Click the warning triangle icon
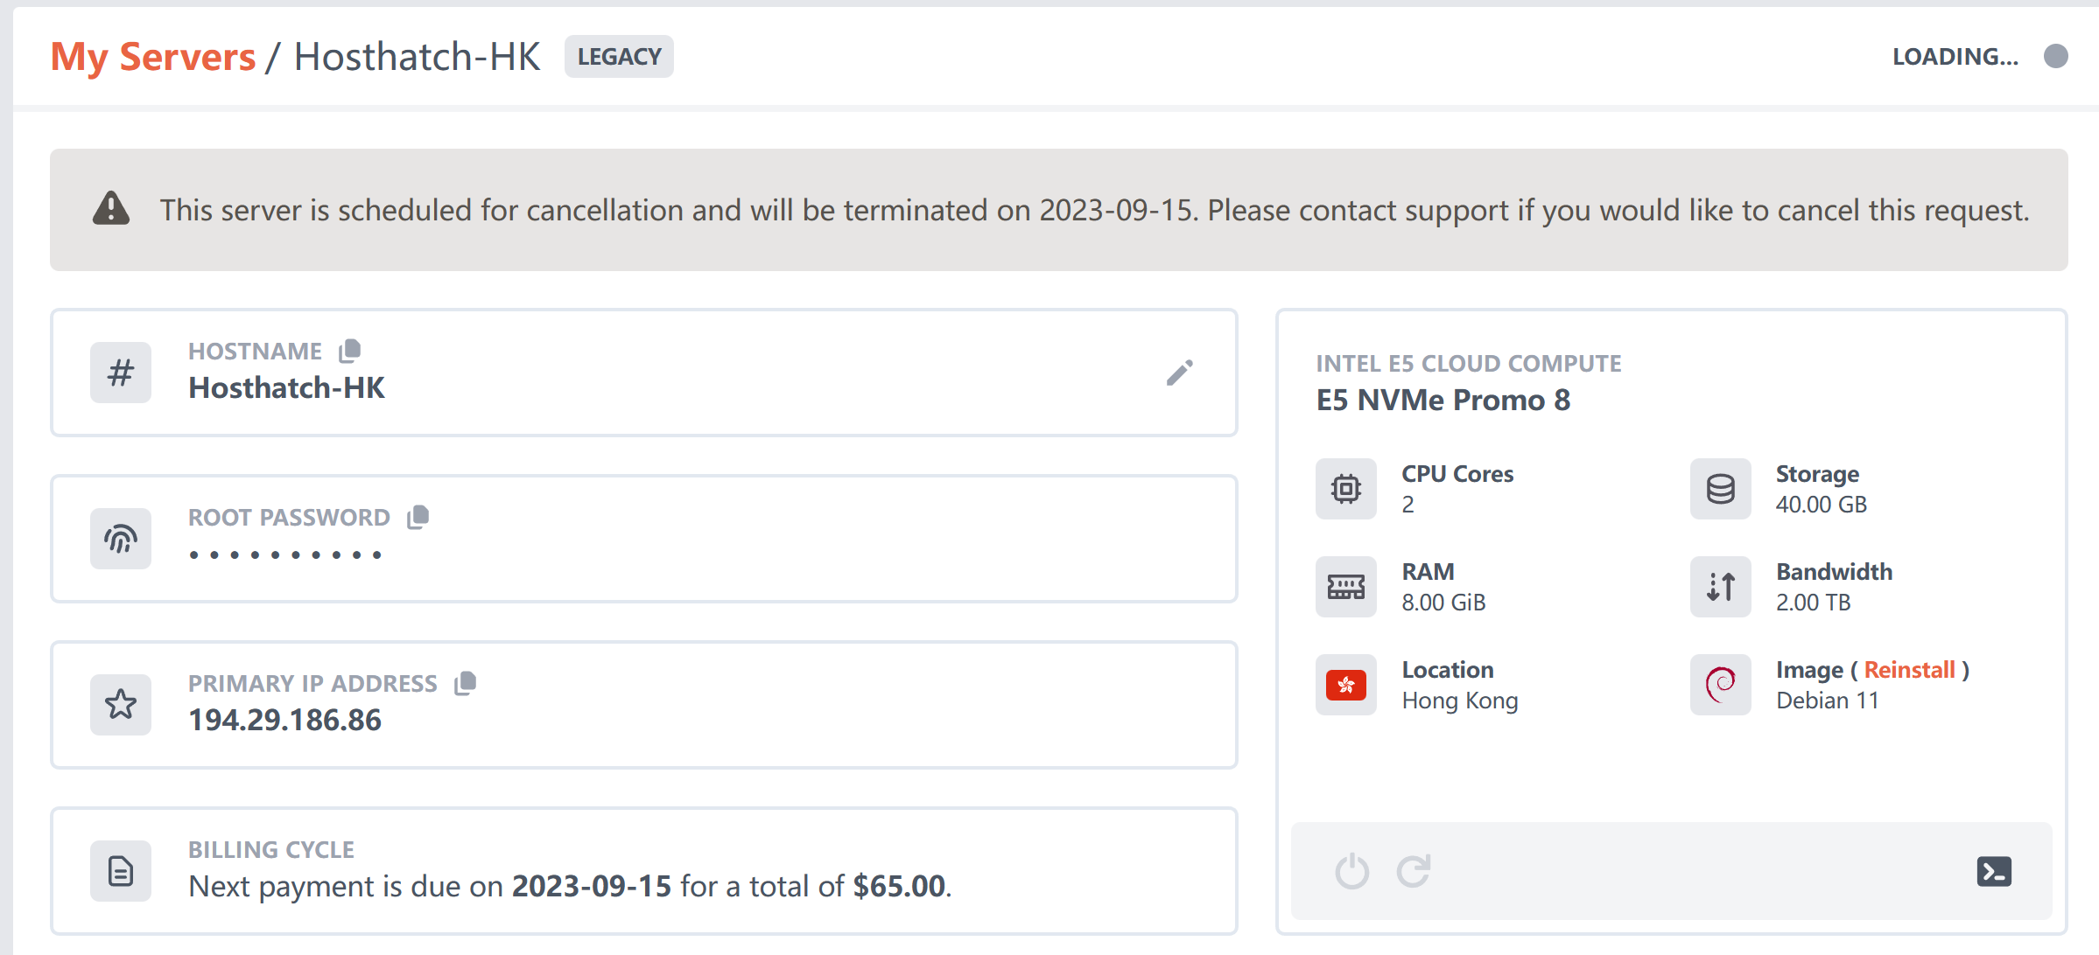2099x955 pixels. tap(111, 209)
